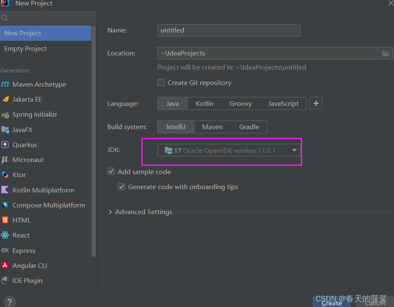Viewport: 394px width, 307px height.
Task: Choose the IDE Plugin generator entry
Action: point(45,281)
